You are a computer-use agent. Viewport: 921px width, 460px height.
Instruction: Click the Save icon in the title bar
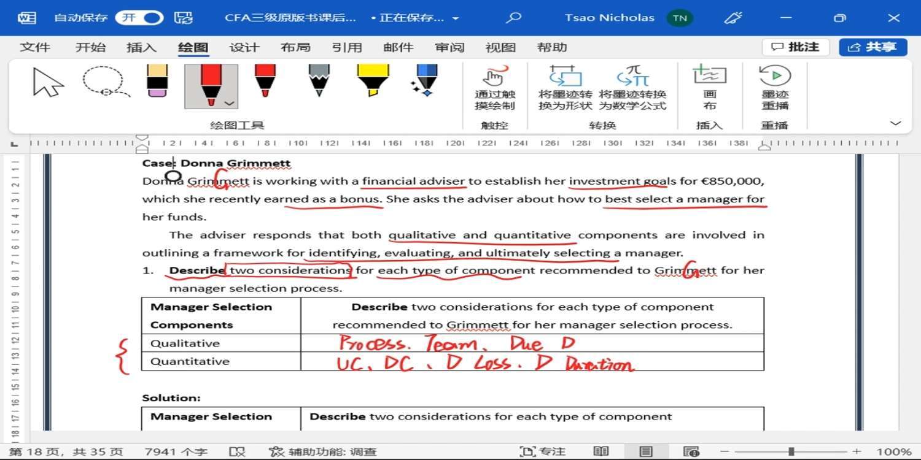(183, 18)
